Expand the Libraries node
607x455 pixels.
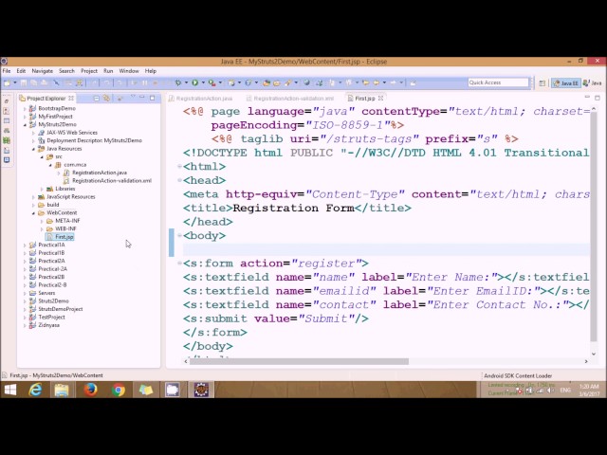coord(42,189)
